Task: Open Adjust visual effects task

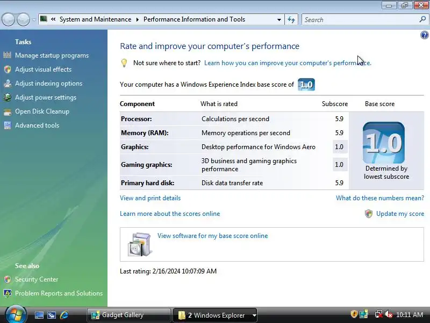Action: tap(44, 69)
